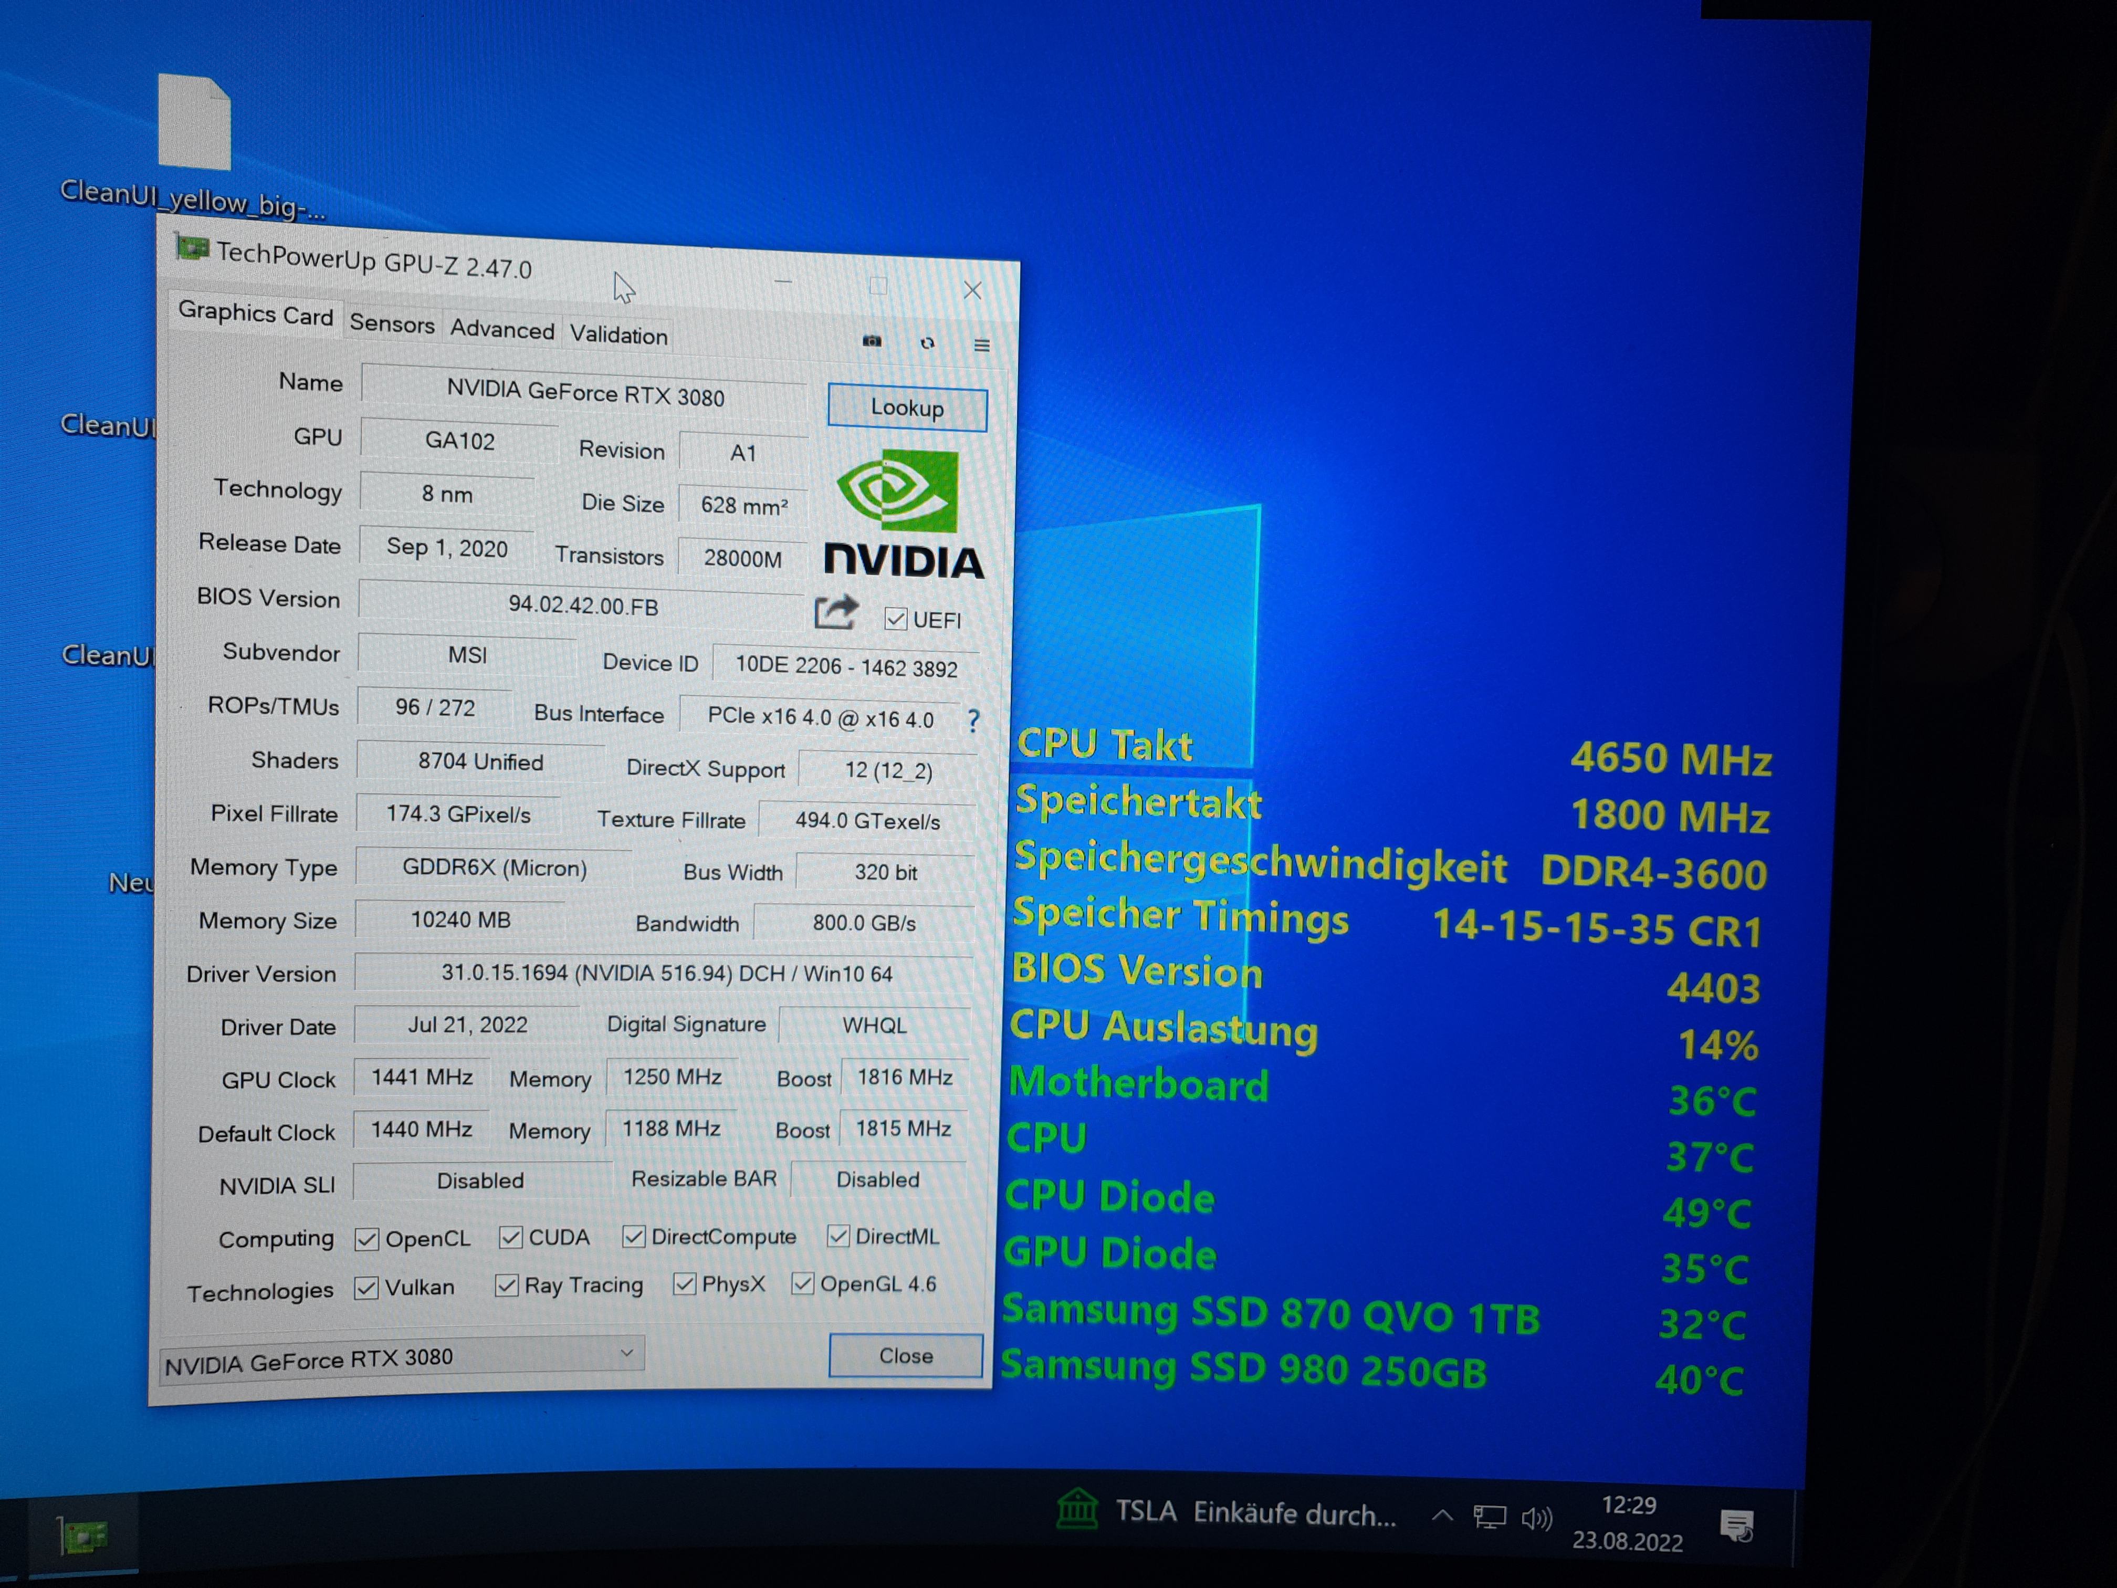Image resolution: width=2117 pixels, height=1588 pixels.
Task: Click the 1816 MHz Boost value
Action: pyautogui.click(x=905, y=1078)
